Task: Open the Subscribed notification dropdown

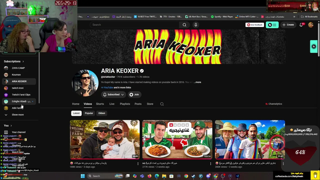Action: 113,94
